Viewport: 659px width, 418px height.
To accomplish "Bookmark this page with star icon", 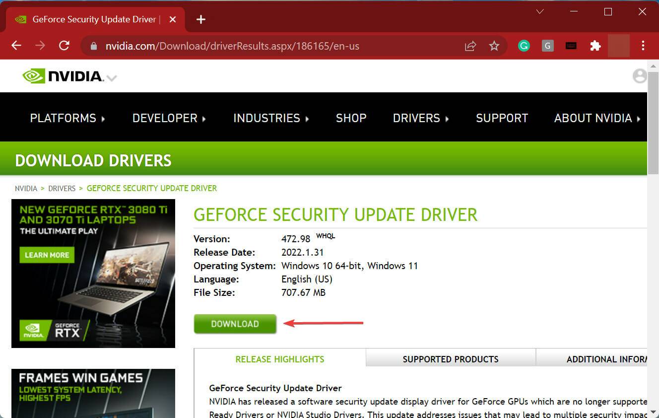I will [x=494, y=46].
